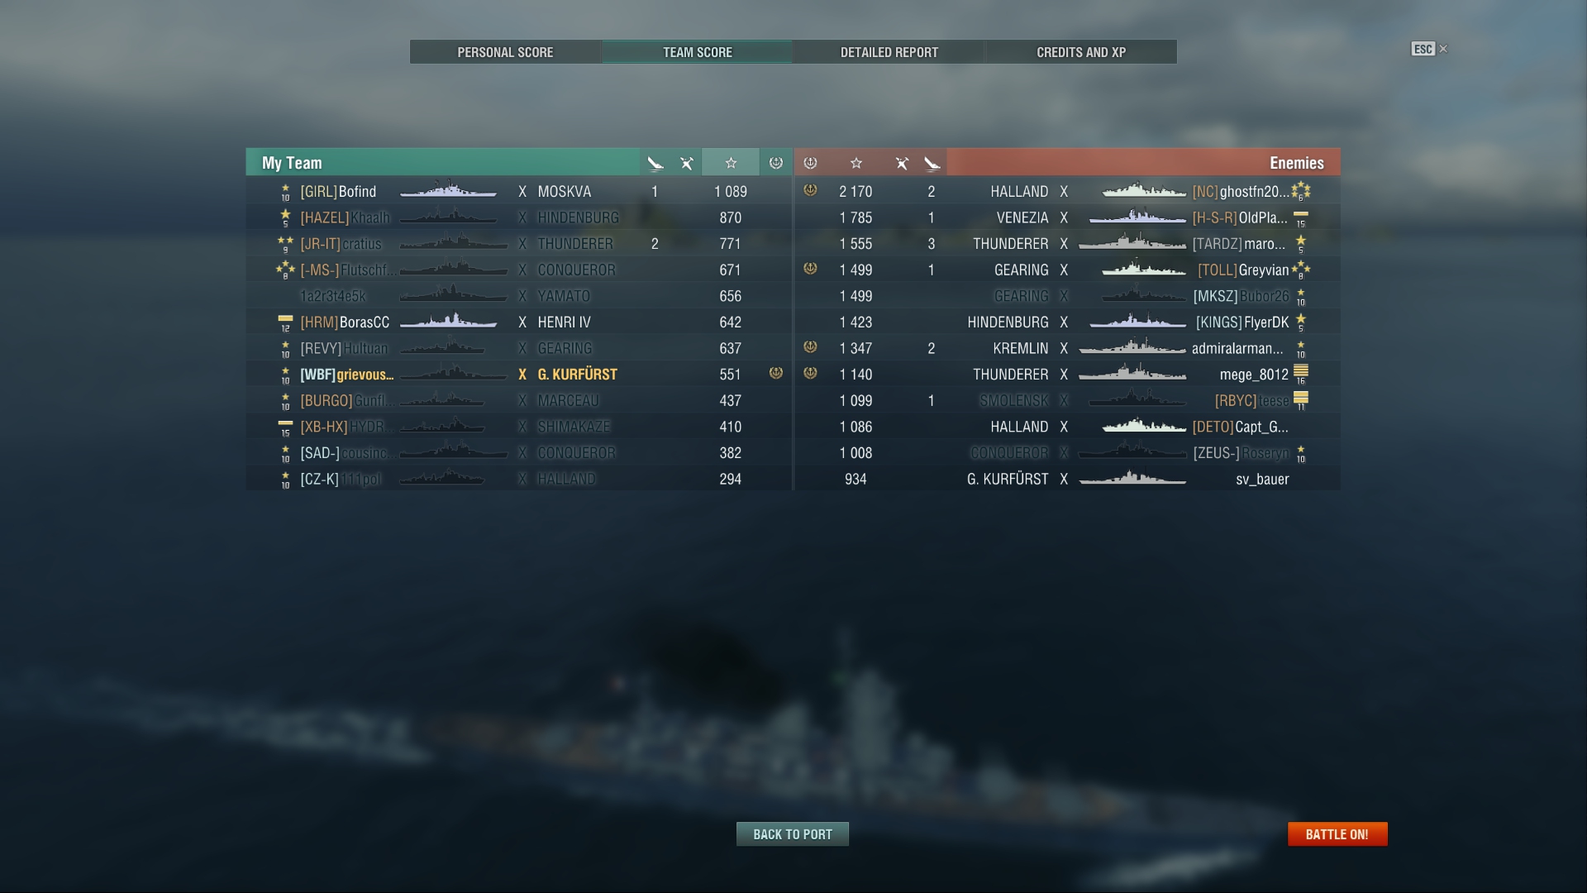This screenshot has height=893, width=1587.
Task: Sort Enemies by achievements medal icon
Action: [810, 163]
